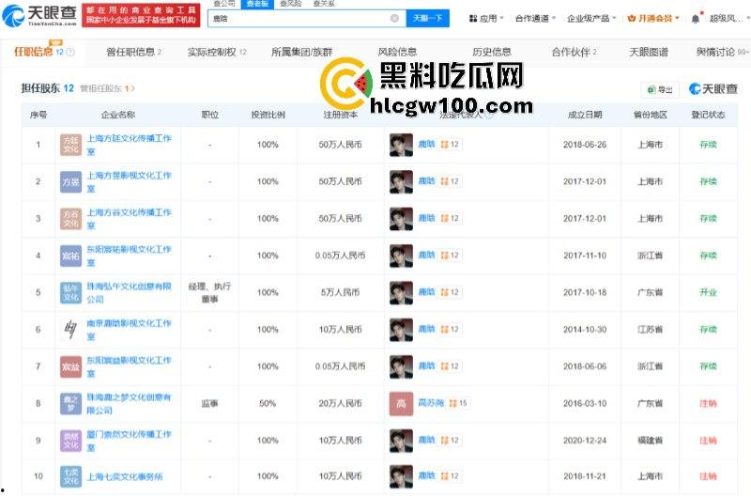
Task: Click the 鹿晗 portrait thumbnail in row 1
Action: (x=401, y=145)
